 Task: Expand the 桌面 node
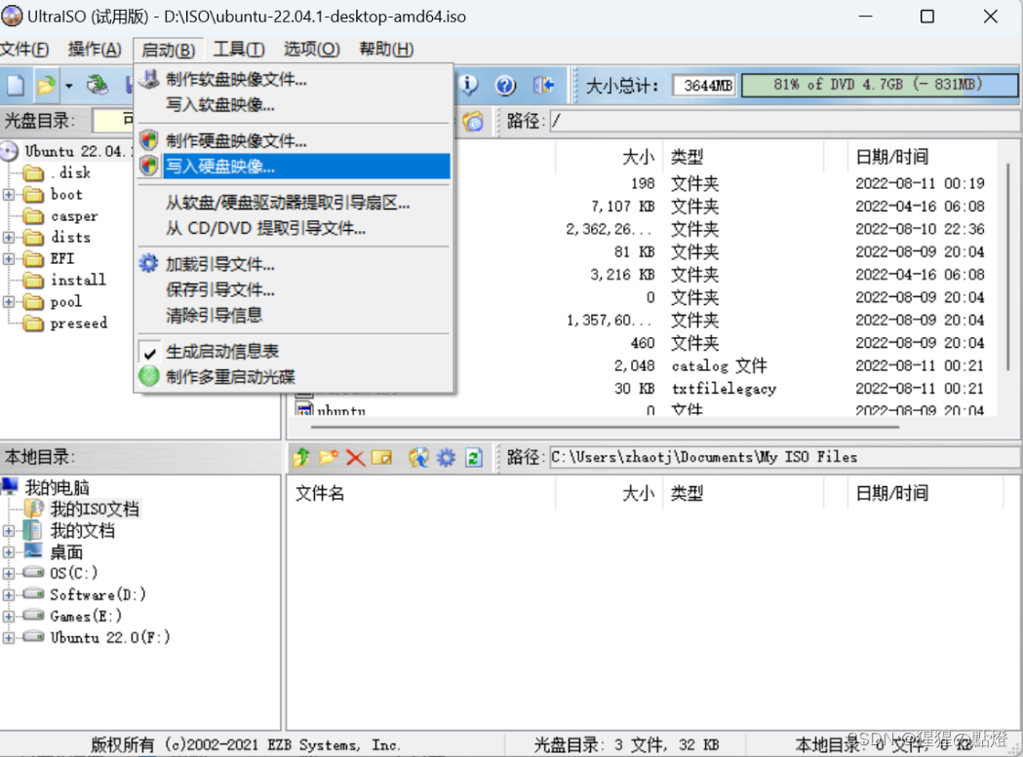click(x=9, y=552)
